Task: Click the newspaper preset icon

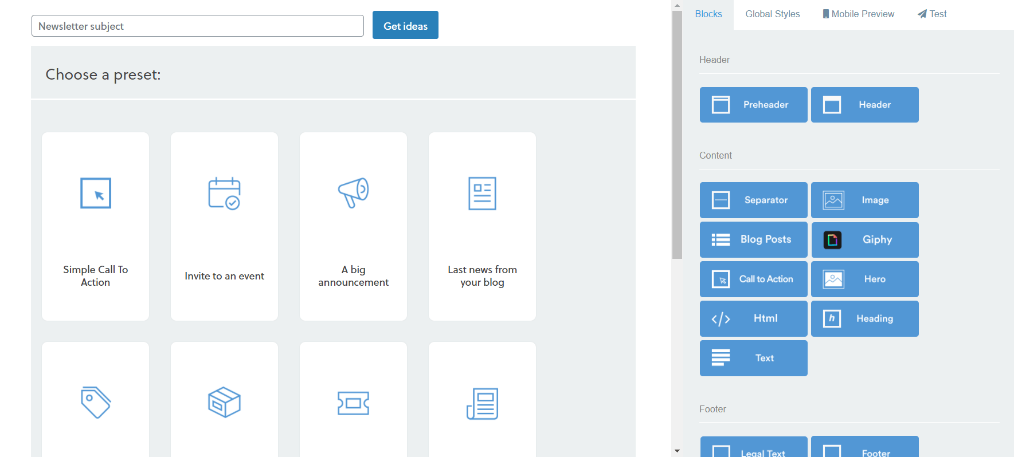Action: coord(482,403)
